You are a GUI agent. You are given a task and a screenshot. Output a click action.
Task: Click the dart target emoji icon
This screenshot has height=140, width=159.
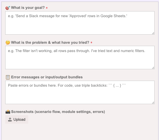click(8, 8)
